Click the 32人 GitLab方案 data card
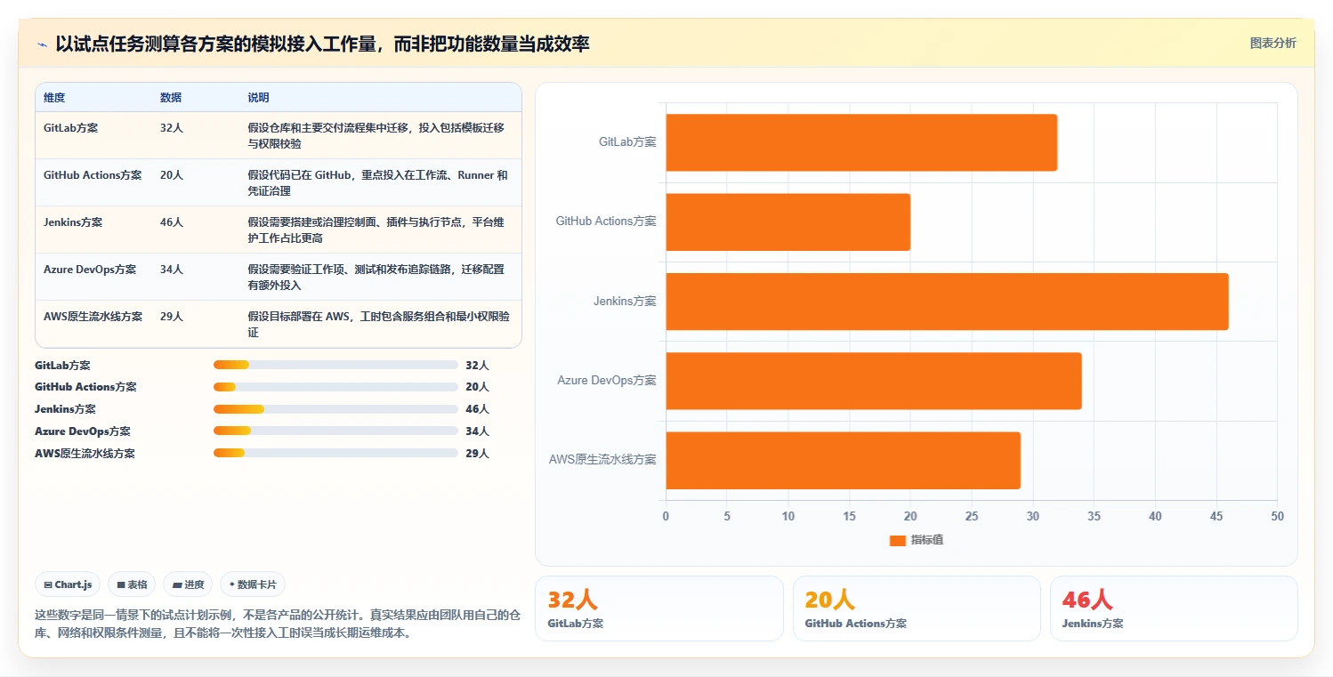This screenshot has width=1333, height=677. [659, 608]
